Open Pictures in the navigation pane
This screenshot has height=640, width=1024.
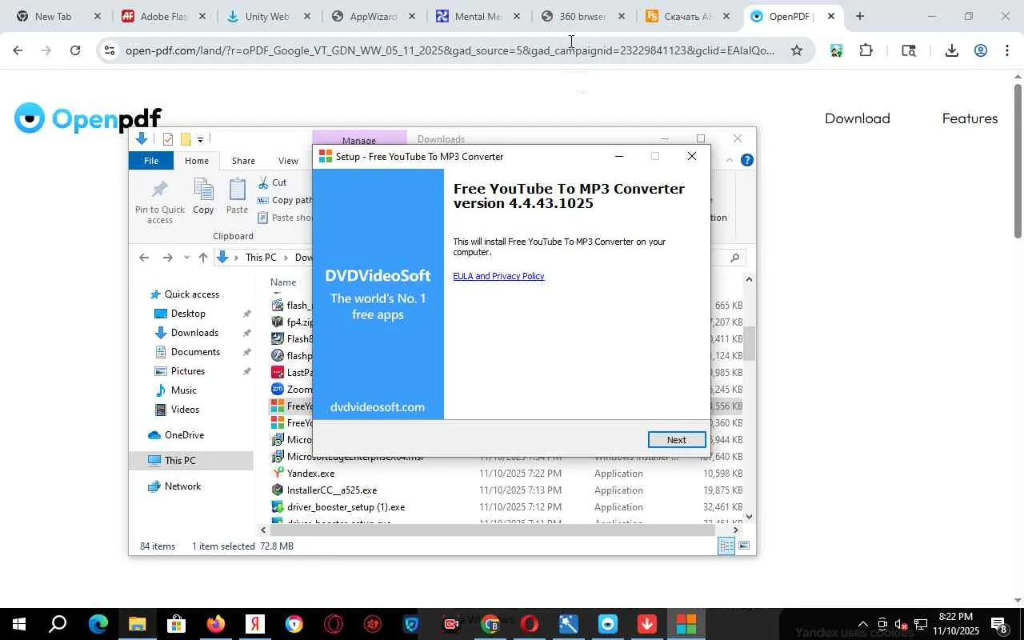coord(188,371)
